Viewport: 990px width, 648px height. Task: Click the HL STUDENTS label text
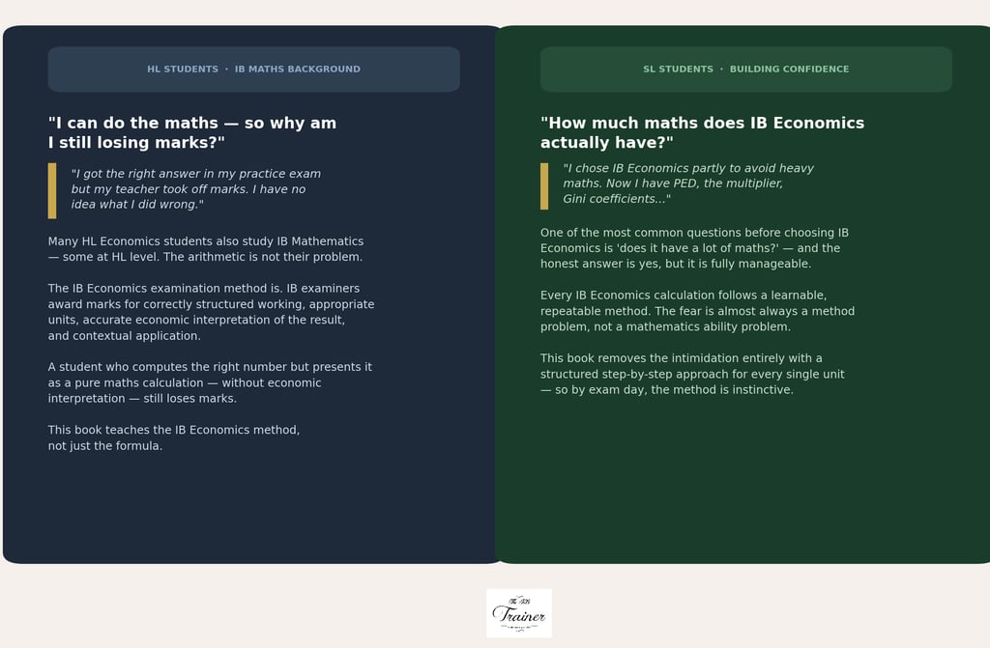pyautogui.click(x=183, y=70)
